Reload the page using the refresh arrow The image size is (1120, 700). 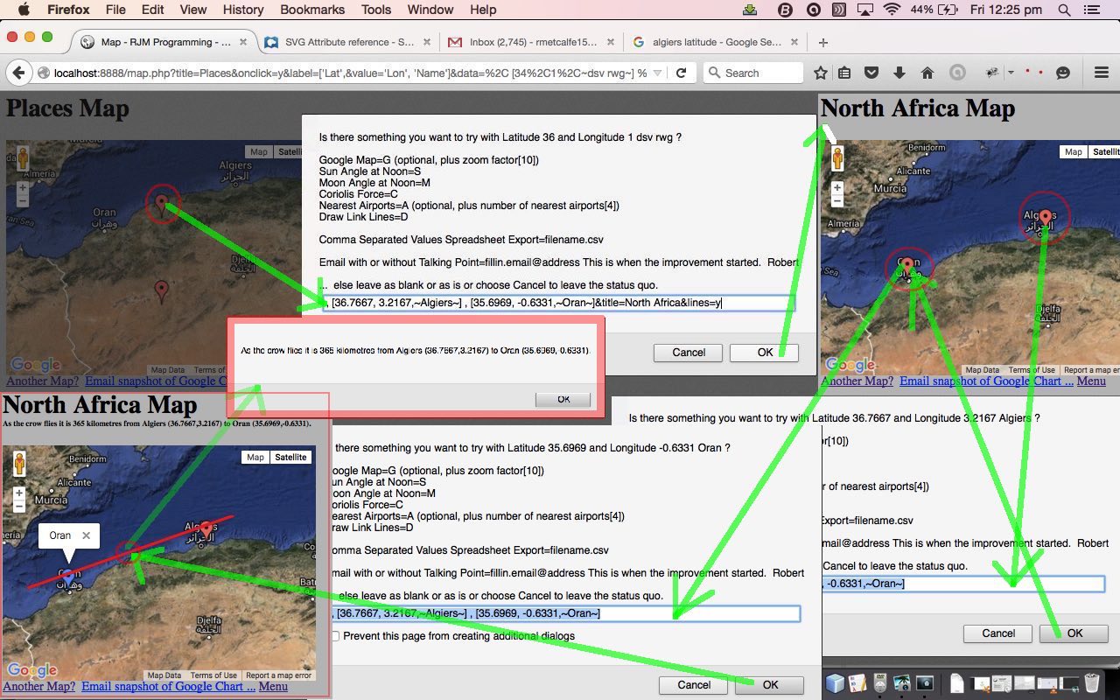(x=681, y=73)
